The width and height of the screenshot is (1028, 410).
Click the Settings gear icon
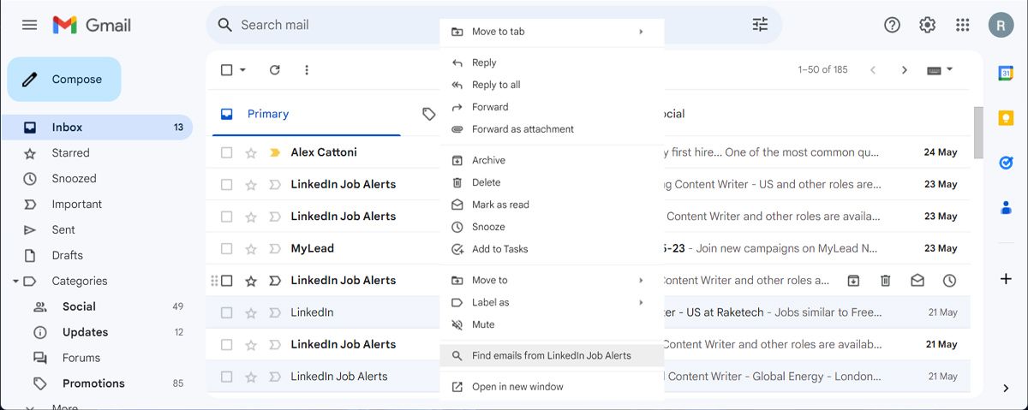pyautogui.click(x=927, y=25)
